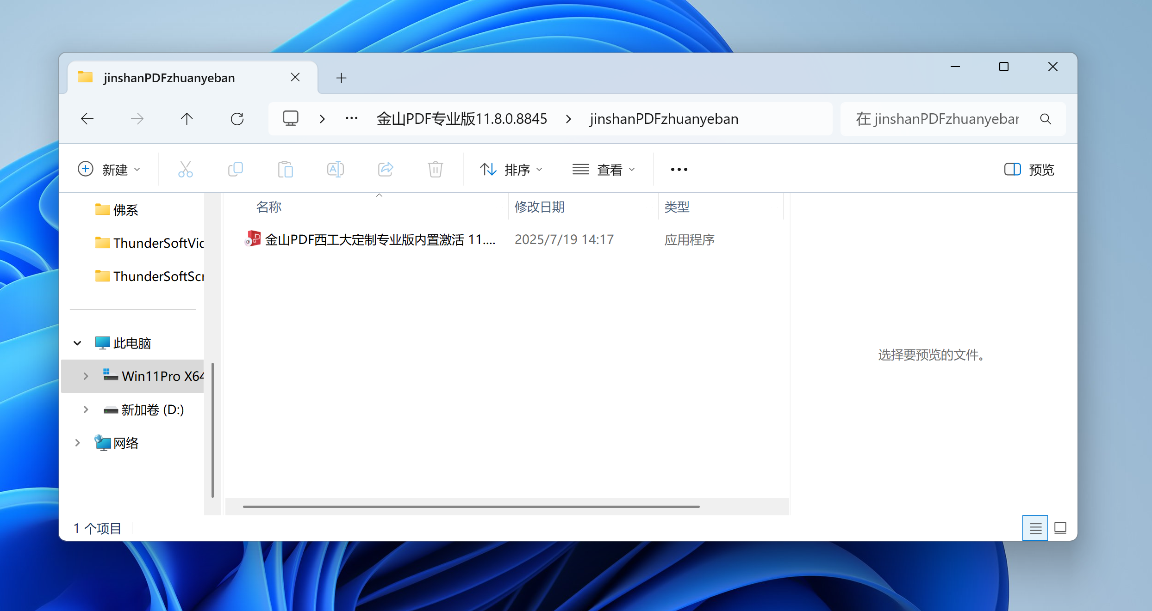Open a new tab with plus
Screen dimensions: 1152x611
341,78
